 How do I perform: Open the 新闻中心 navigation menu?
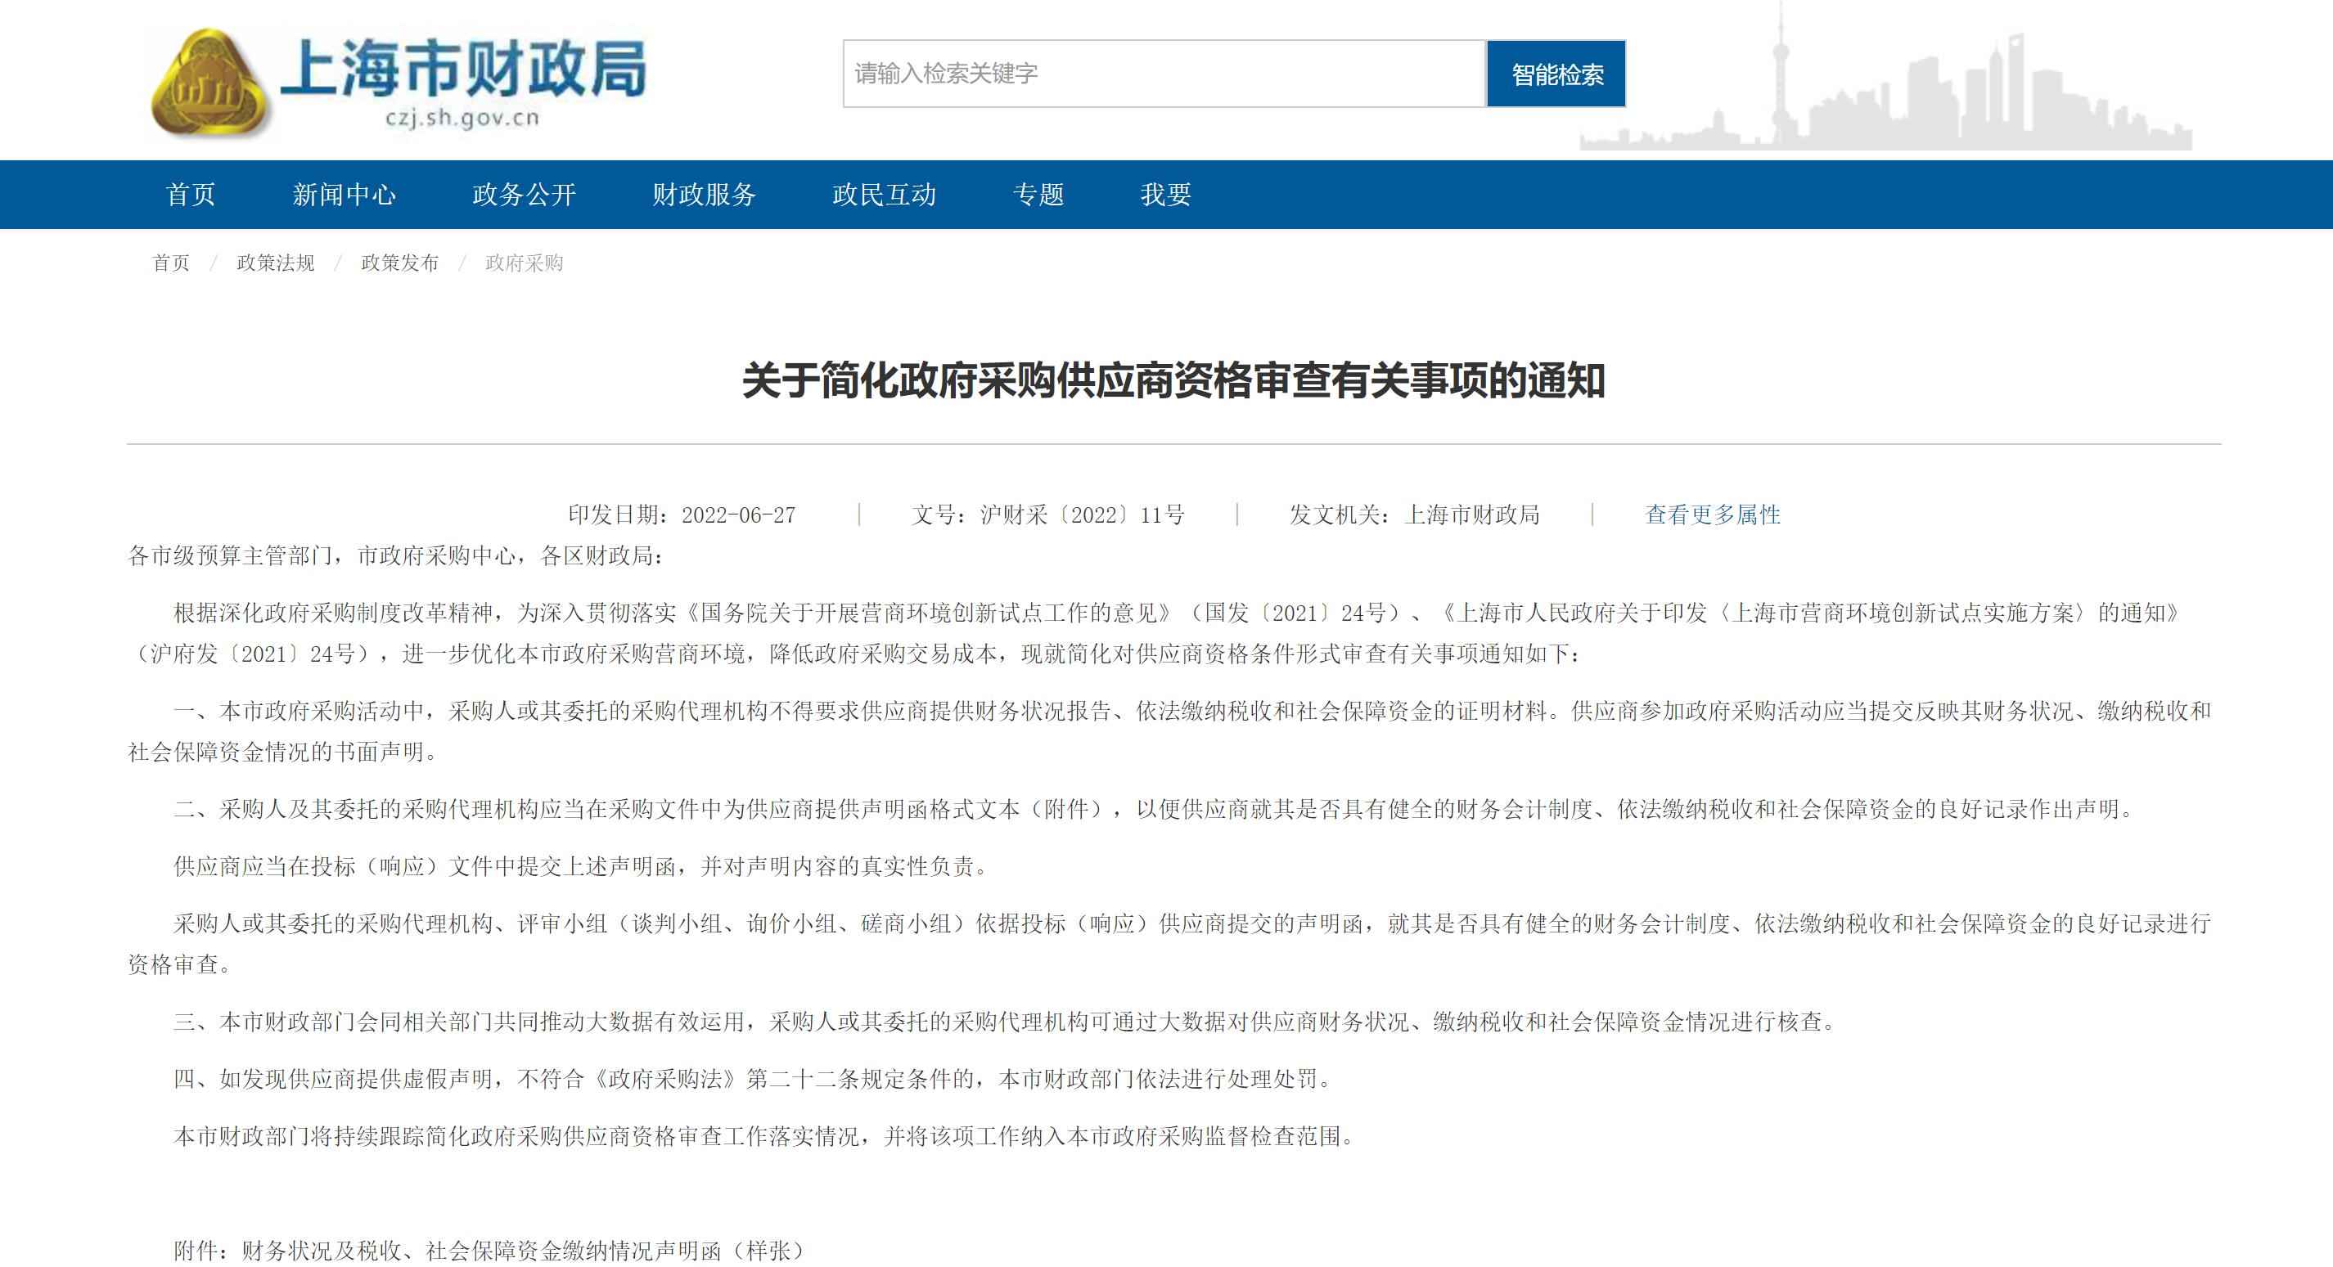tap(343, 195)
